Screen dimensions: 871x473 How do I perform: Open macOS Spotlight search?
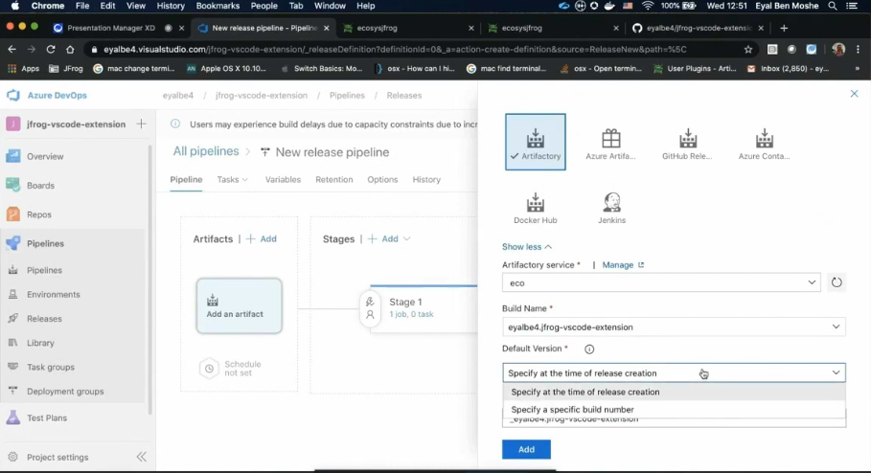pos(832,6)
